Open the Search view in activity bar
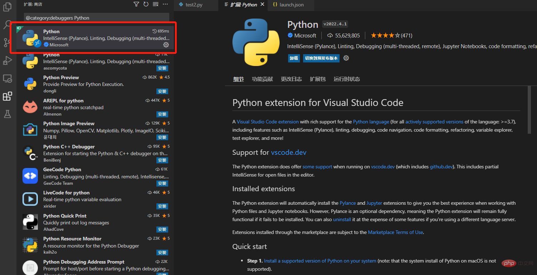The width and height of the screenshot is (537, 275). tap(7, 25)
